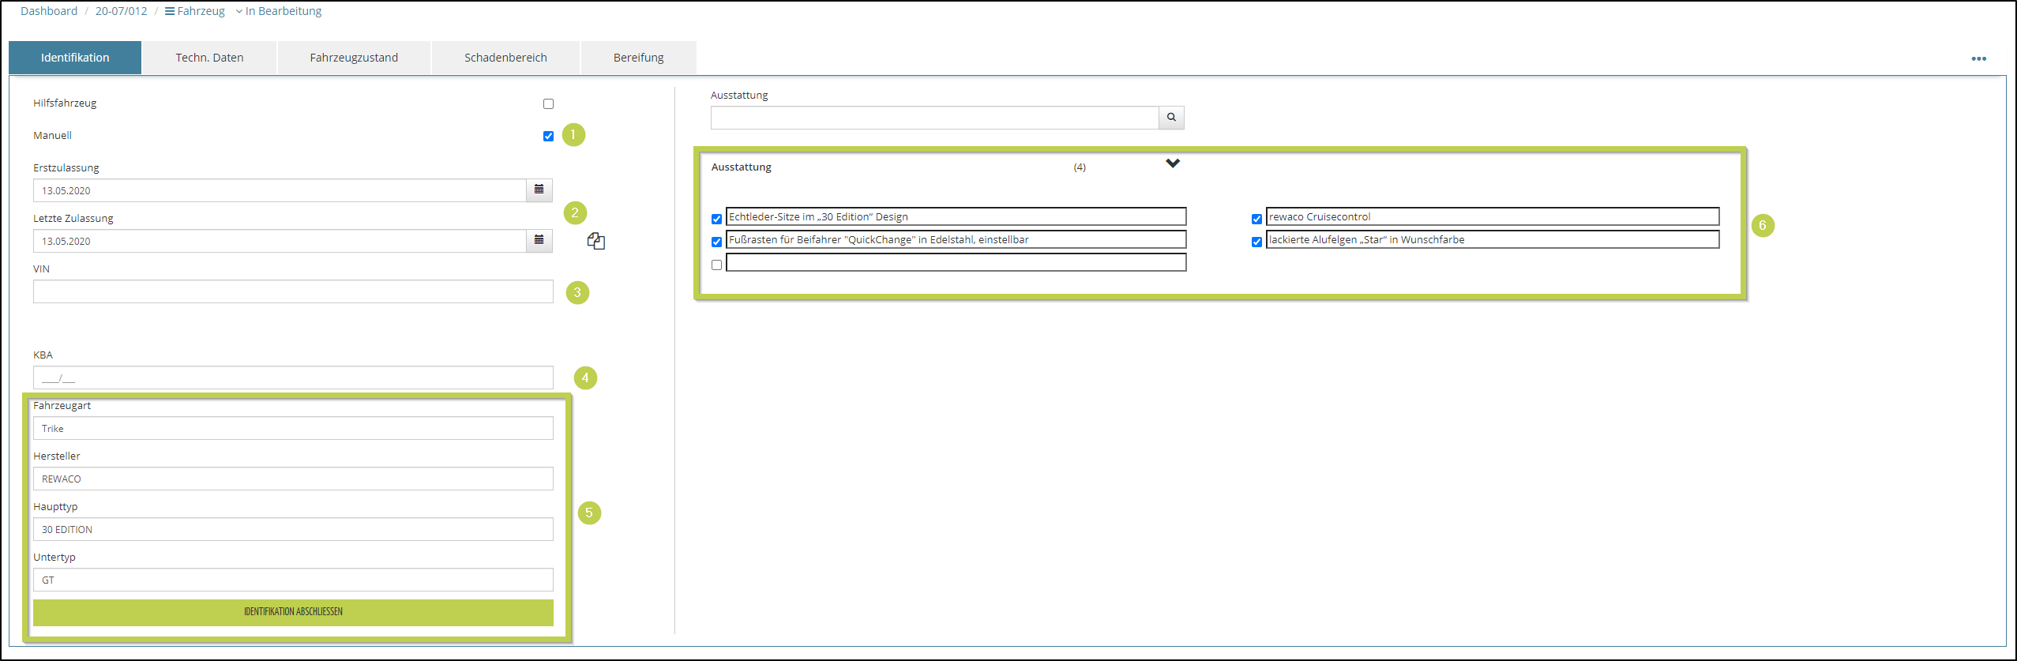Open the Schadenbereich tab
2017x661 pixels.
click(505, 58)
